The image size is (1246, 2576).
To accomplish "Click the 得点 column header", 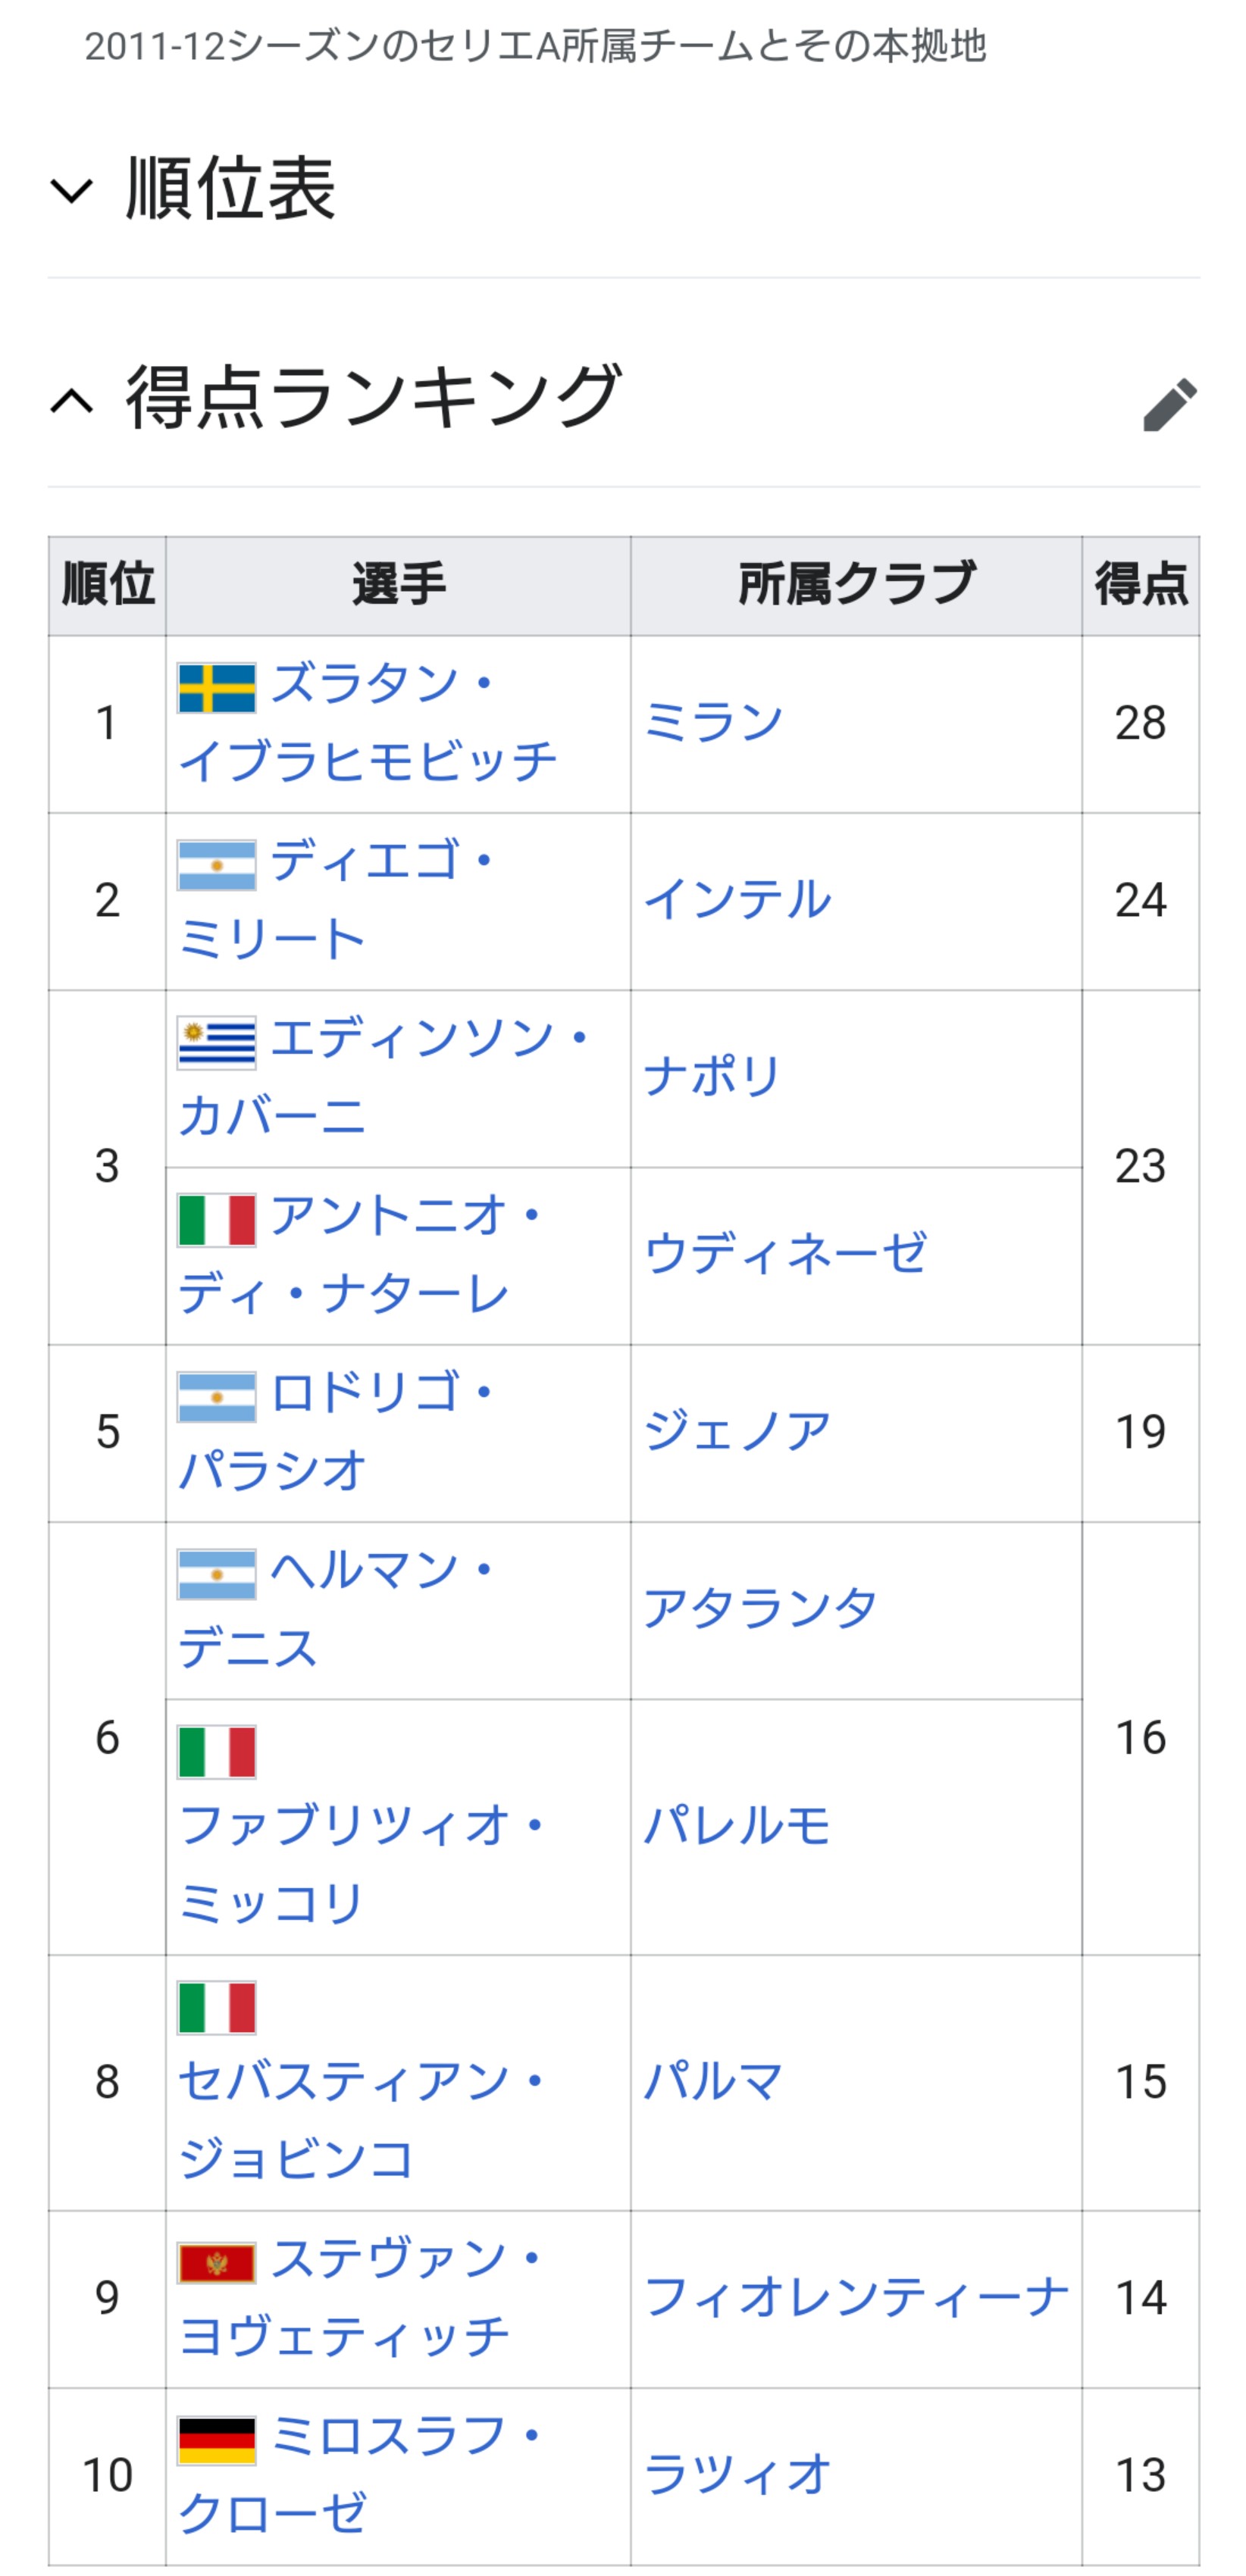I will tap(1140, 585).
